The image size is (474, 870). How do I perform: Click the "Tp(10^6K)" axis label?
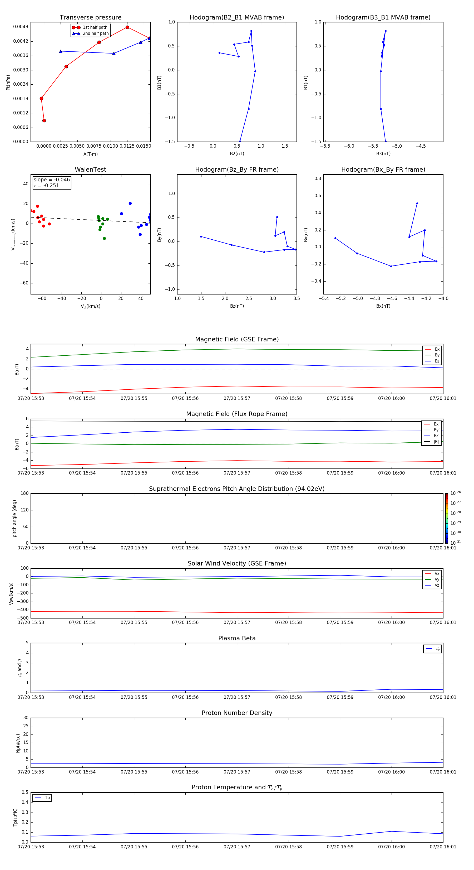click(15, 817)
